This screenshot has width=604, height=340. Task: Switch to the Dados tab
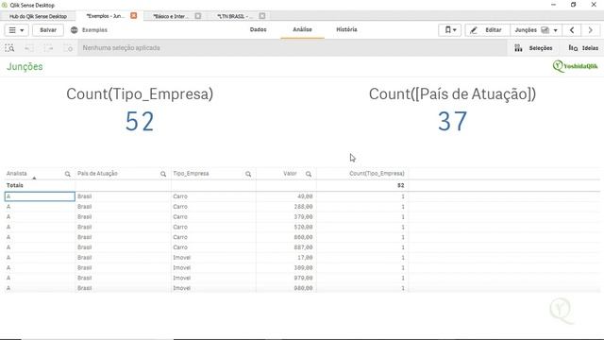(x=258, y=29)
